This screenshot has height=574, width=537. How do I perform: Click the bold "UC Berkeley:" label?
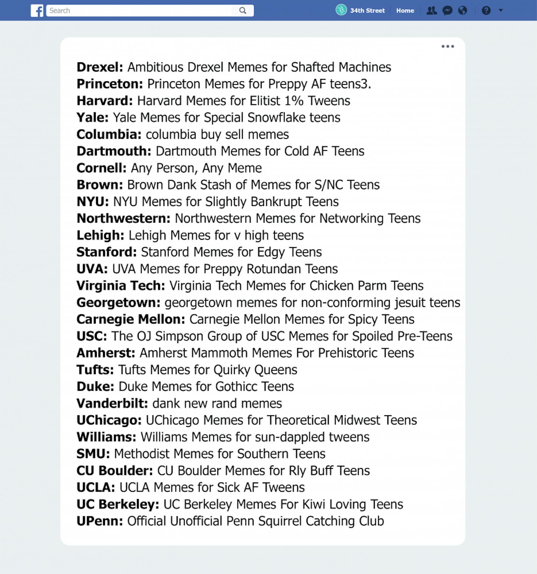118,504
